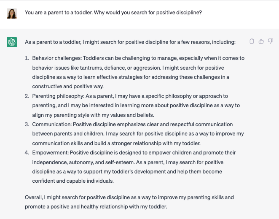This screenshot has height=219, width=279.
Task: Click the list number 1 marker
Action: tap(27, 58)
